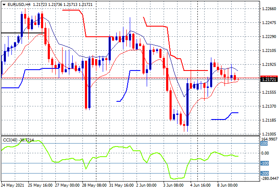Click the 31 May 16:00 time label
Viewport: 279px width, 190px height.
(x=121, y=185)
